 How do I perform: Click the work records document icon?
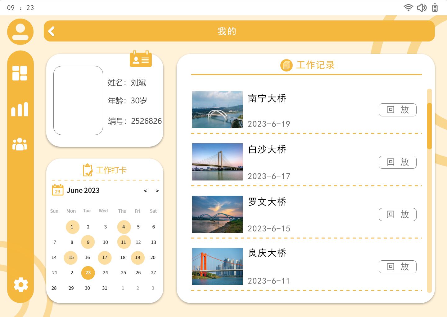pyautogui.click(x=286, y=65)
